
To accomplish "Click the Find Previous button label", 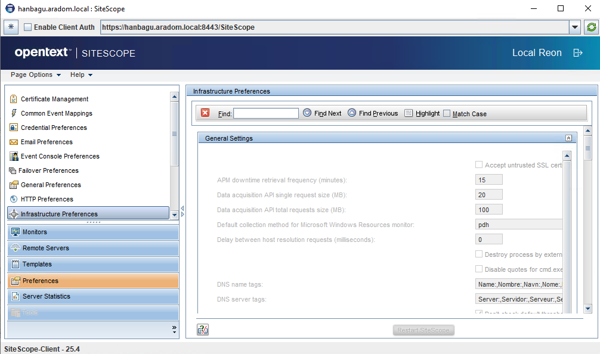I will click(378, 113).
